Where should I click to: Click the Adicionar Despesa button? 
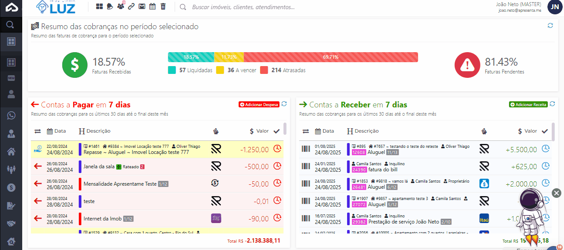[259, 105]
